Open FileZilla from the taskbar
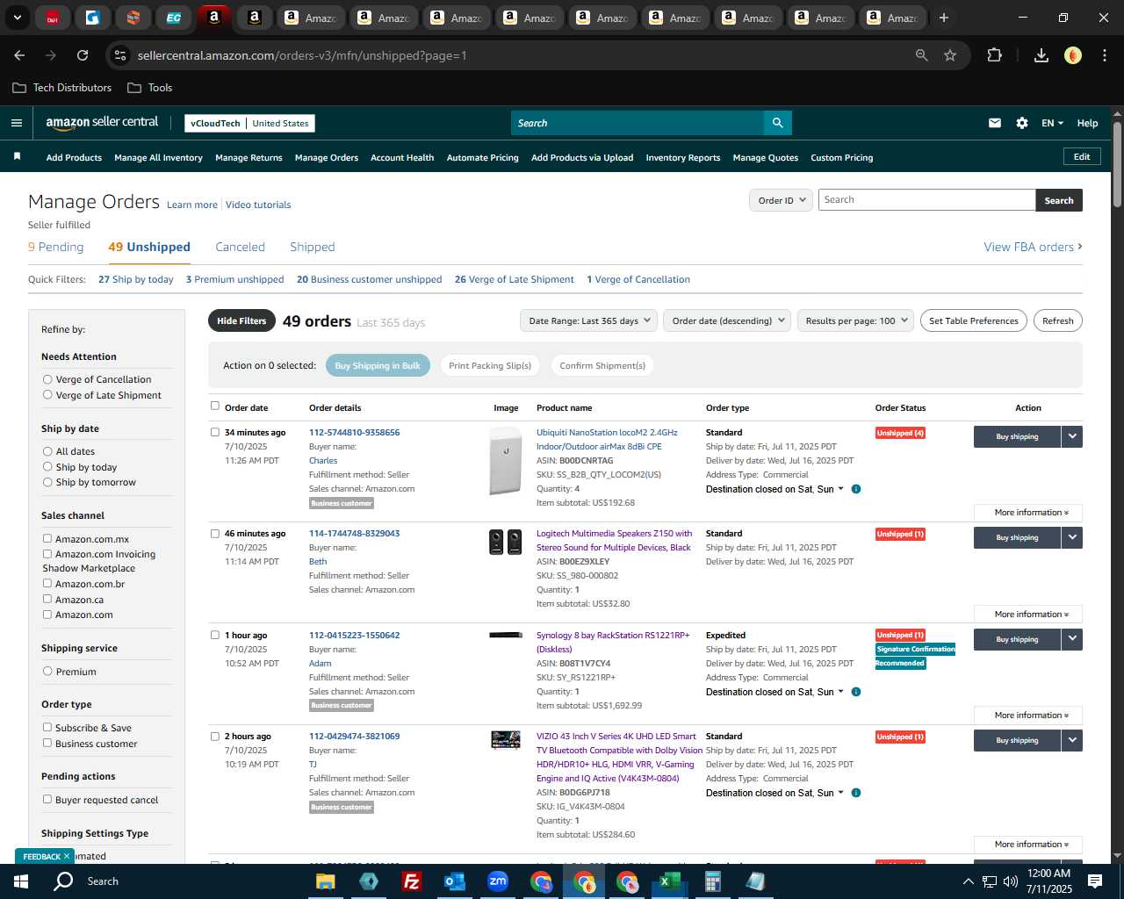The image size is (1124, 899). tap(411, 881)
